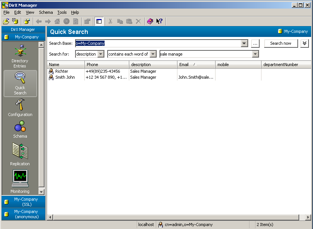Open the Schema menu
This screenshot has height=229, width=313.
[x=46, y=12]
